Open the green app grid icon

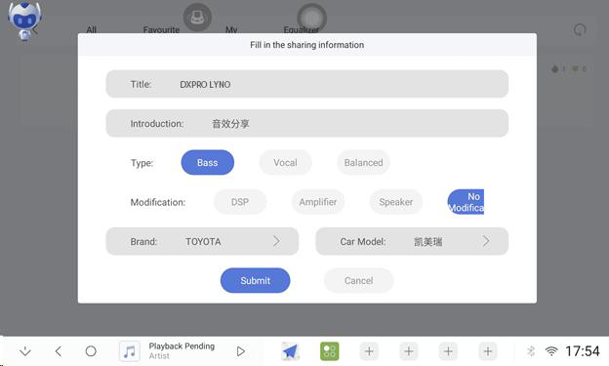pos(329,351)
